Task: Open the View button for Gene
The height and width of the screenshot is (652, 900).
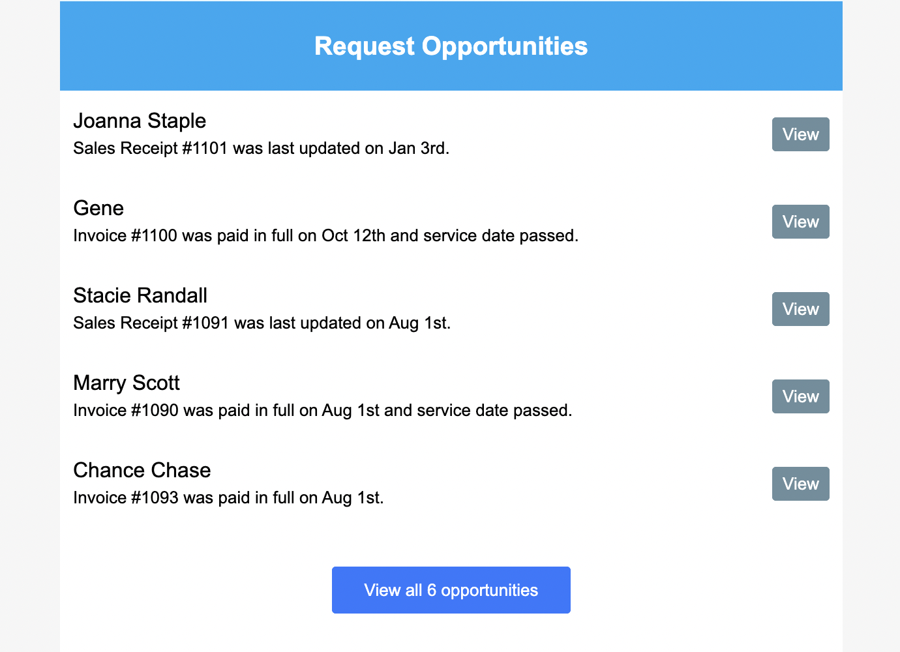Action: pos(801,222)
